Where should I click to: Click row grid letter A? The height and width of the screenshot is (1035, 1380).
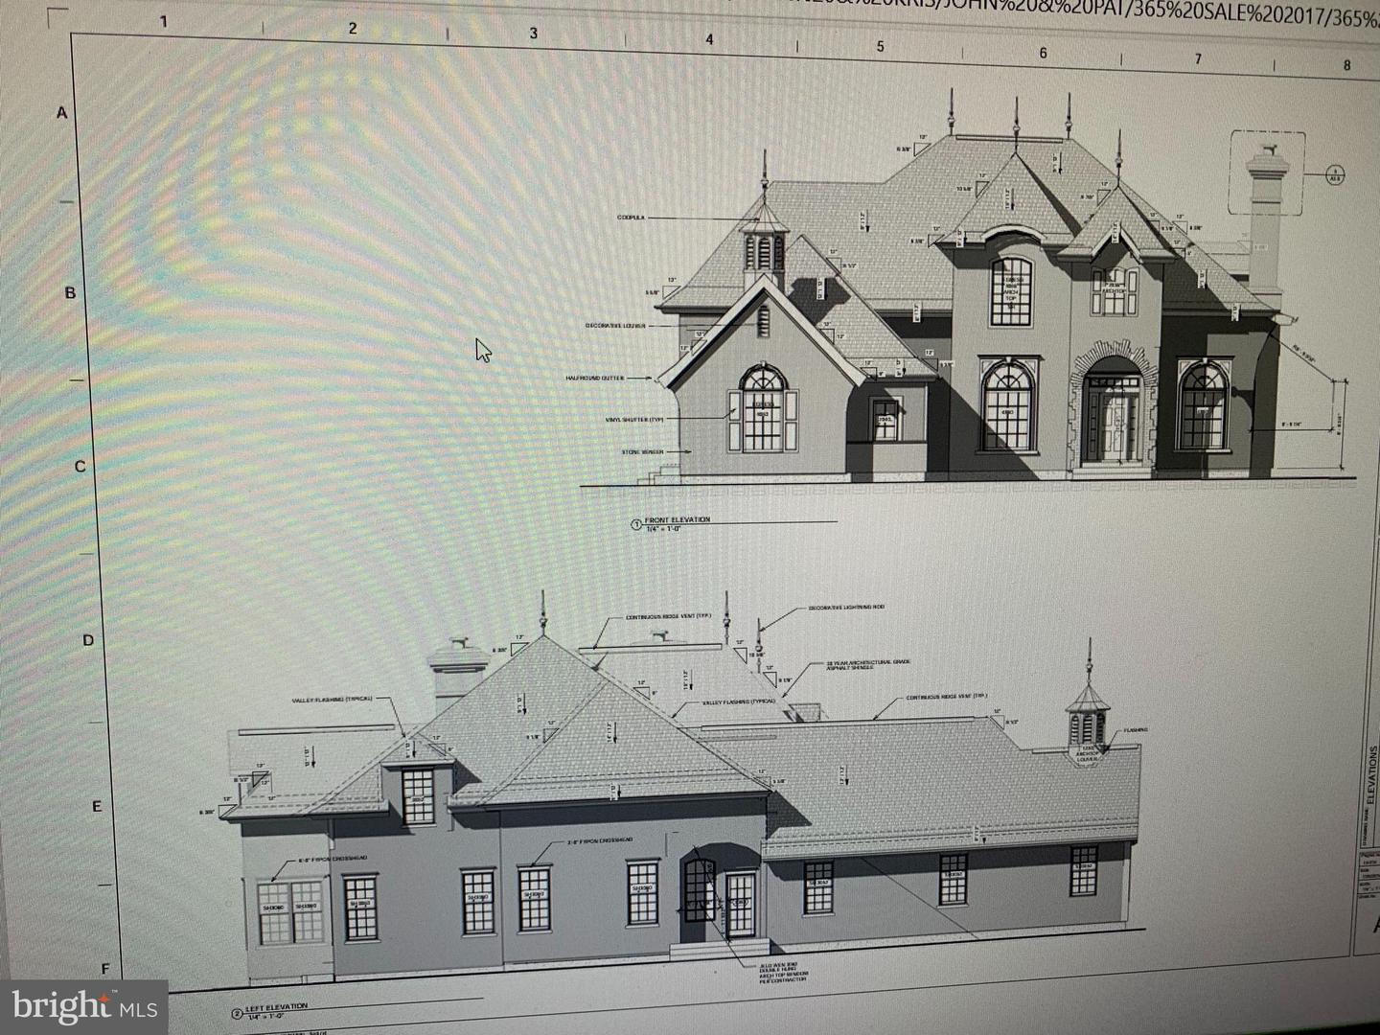(x=62, y=113)
